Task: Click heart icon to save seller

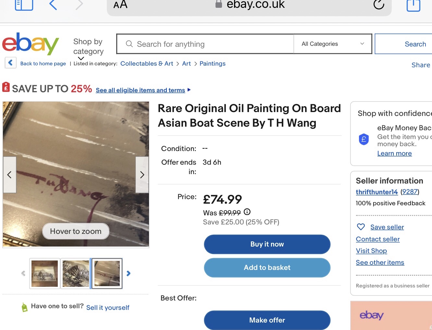Action: (x=361, y=227)
